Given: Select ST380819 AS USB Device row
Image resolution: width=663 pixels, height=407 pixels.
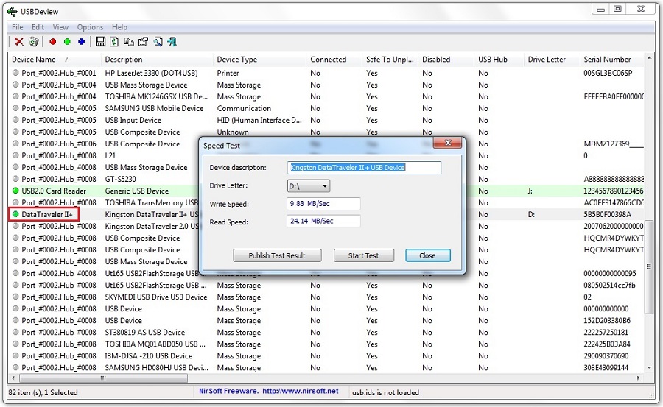Looking at the screenshot, I should pyautogui.click(x=326, y=332).
